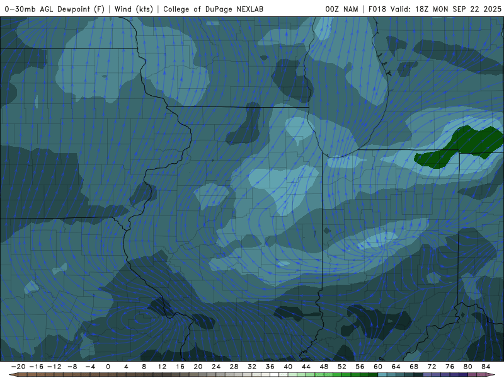Click the 0 legend value
This screenshot has height=378, width=504.
[x=108, y=367]
